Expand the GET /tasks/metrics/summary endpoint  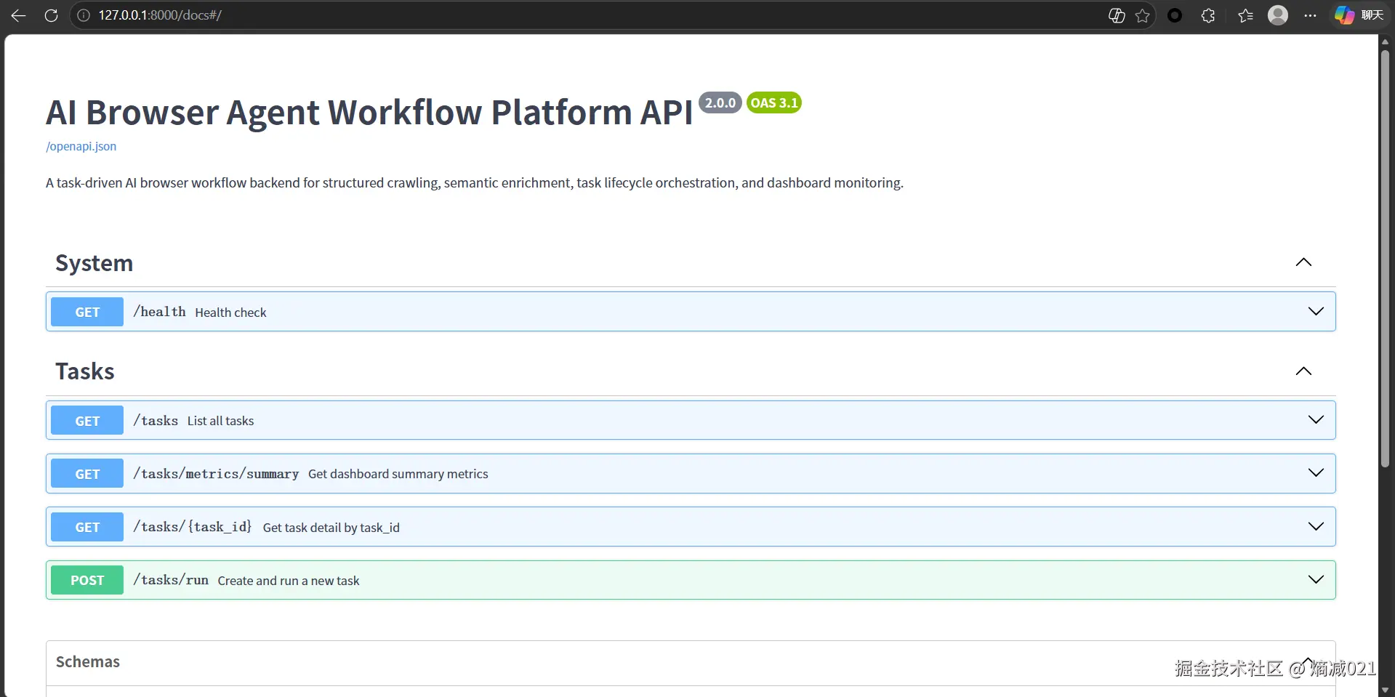tap(1316, 472)
